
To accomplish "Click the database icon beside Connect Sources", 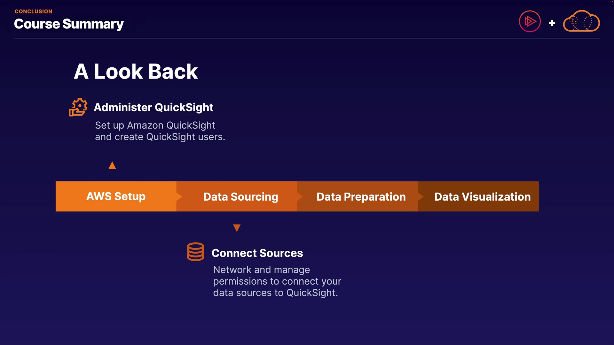I will pyautogui.click(x=195, y=252).
